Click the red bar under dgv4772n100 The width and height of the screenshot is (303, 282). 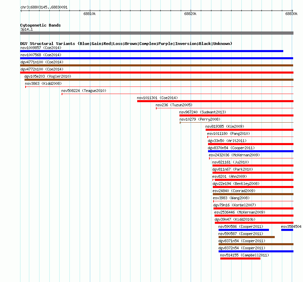pos(157,73)
